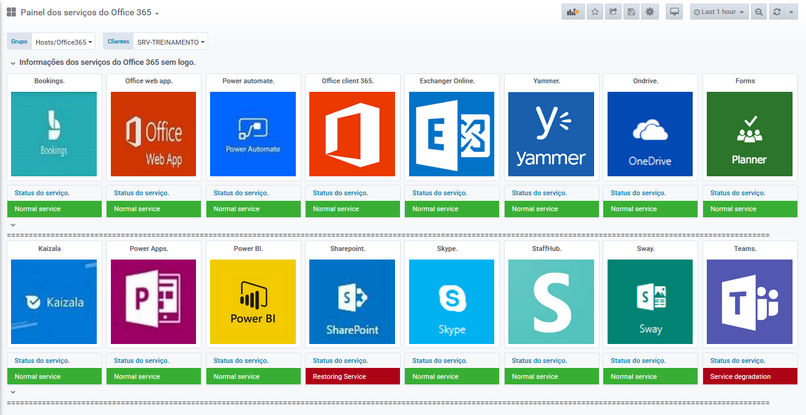Viewport: 806px width, 415px height.
Task: Click Bookings Normal service green status
Action: (x=55, y=209)
